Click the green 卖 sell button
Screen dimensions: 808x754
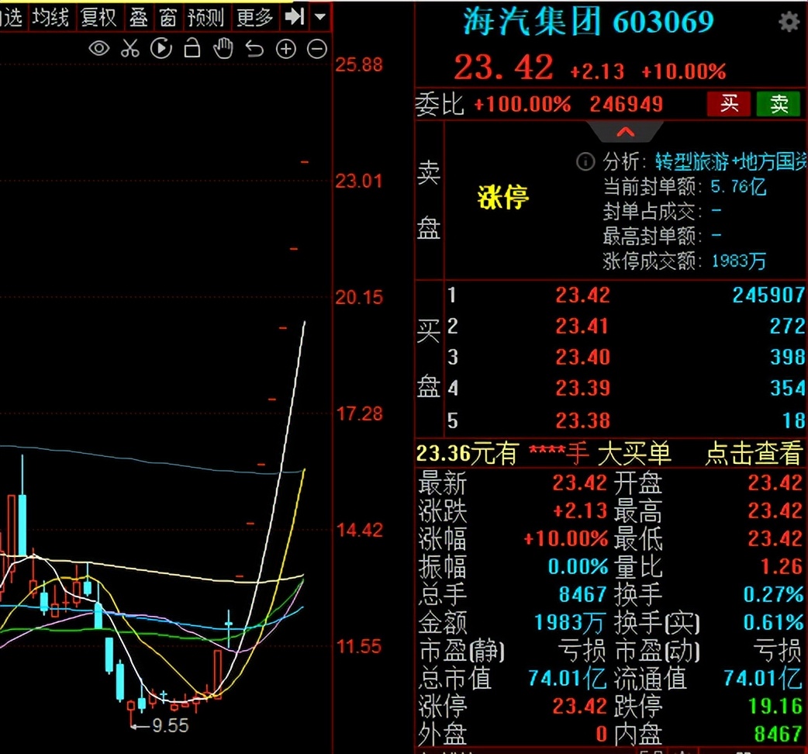779,104
